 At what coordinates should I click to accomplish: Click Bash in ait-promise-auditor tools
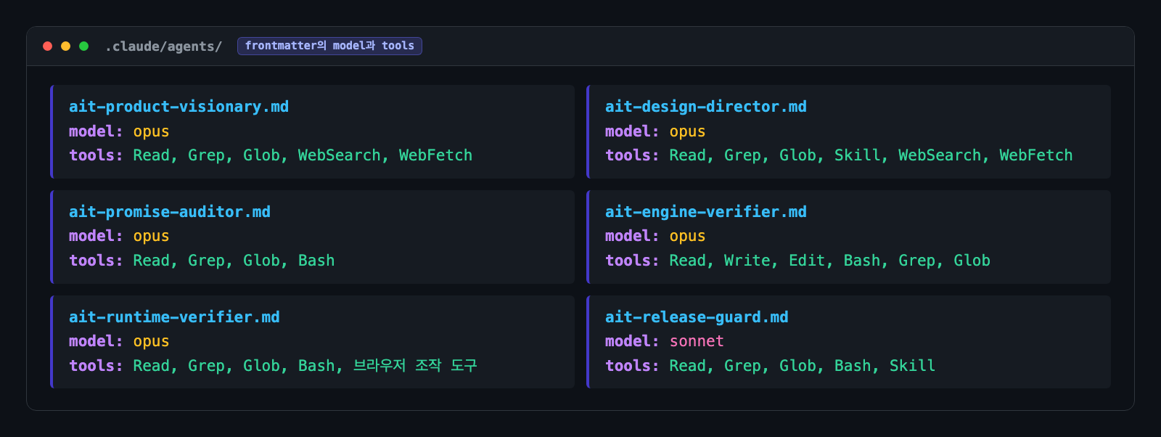coord(316,261)
